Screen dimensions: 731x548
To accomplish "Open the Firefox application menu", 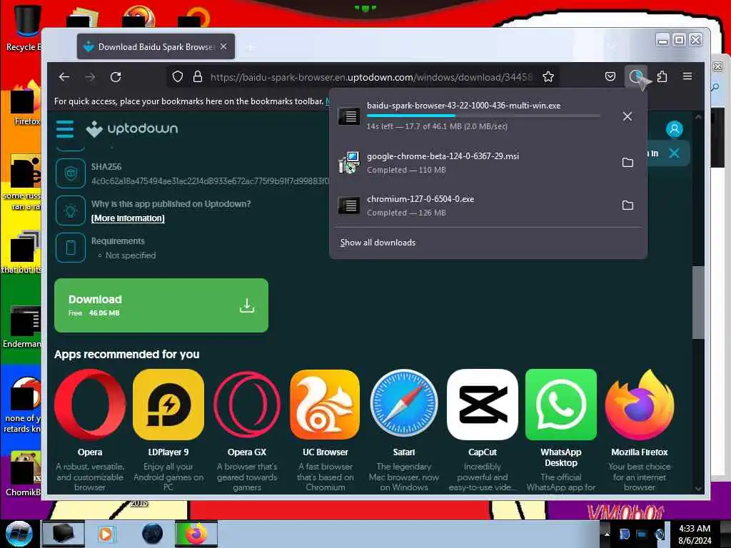I will (687, 76).
